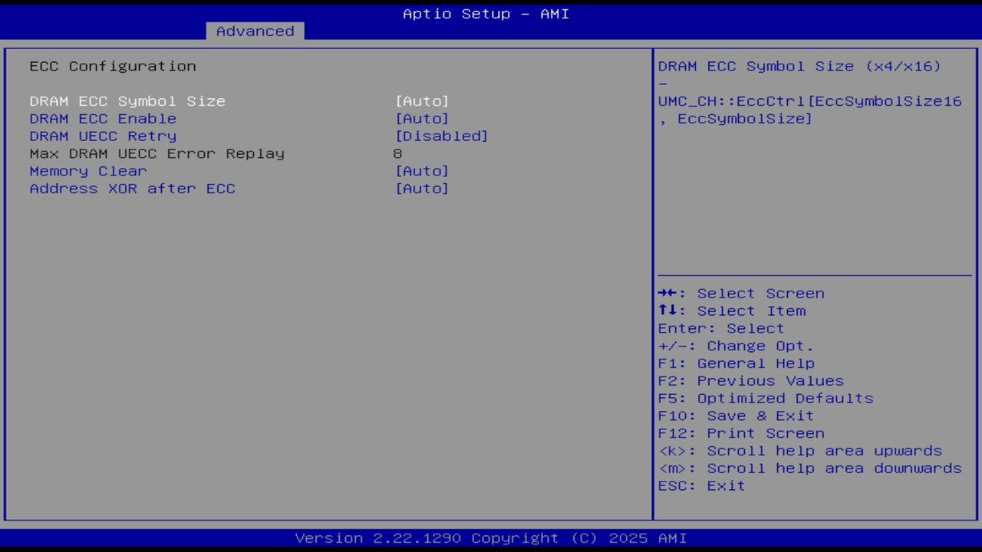Click the Select Screen arrows hint
This screenshot has height=552, width=982.
click(x=741, y=294)
